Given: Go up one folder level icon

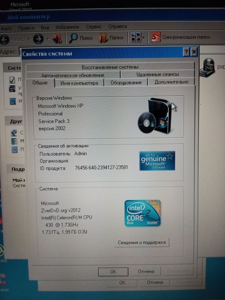Looking at the screenshot, I should pyautogui.click(x=57, y=38).
